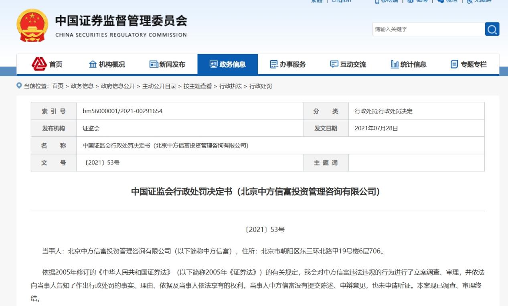The width and height of the screenshot is (508, 306).
Task: Click the index number bm56000001/2021-00291654
Action: 122,111
